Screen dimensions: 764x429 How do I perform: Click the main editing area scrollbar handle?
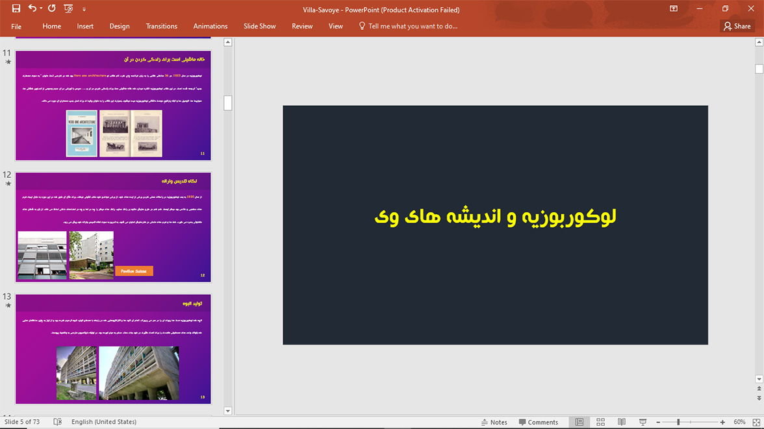(759, 69)
